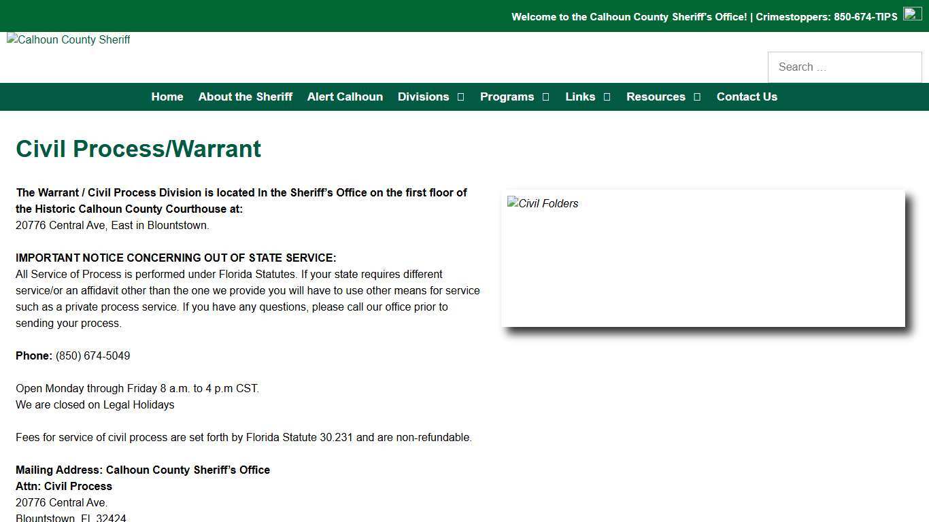Open the About the Sheriff page
Viewport: 929px width, 522px height.
pyautogui.click(x=245, y=97)
